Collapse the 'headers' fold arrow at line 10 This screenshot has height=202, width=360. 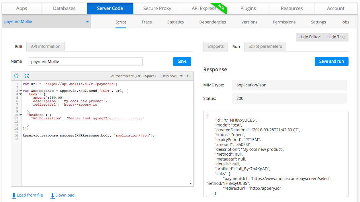(x=20, y=115)
